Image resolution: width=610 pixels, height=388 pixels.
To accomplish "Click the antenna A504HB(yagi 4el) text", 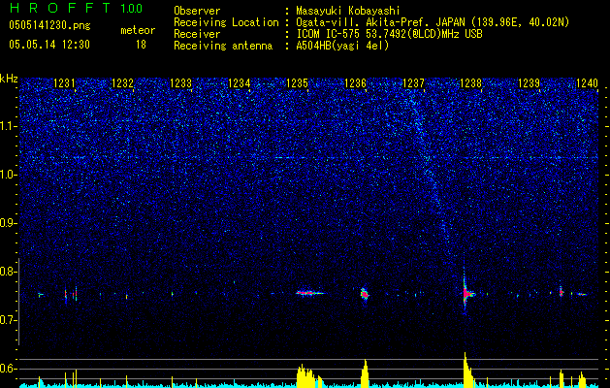I will tap(342, 46).
